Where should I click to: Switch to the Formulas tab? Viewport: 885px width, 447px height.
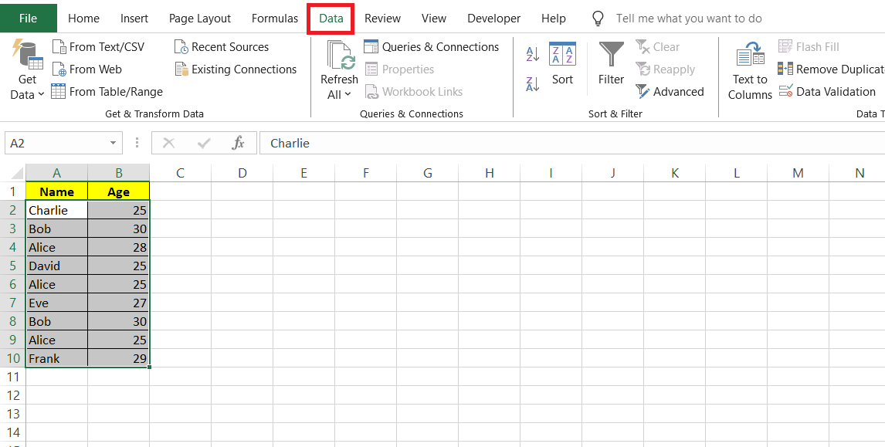[x=275, y=18]
